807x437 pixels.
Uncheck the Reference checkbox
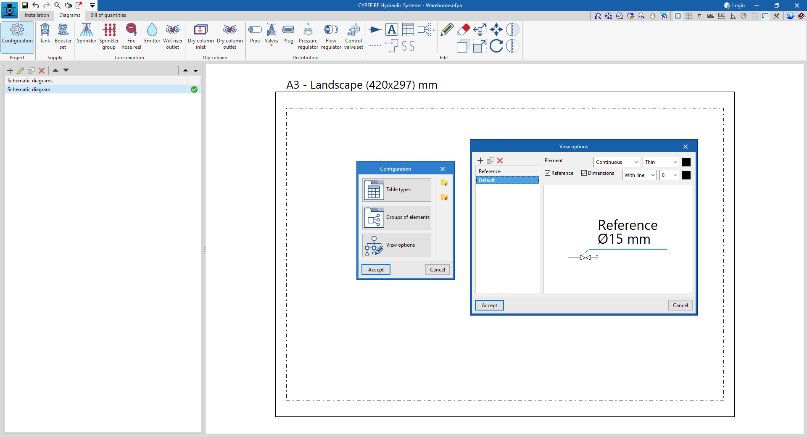pyautogui.click(x=548, y=173)
